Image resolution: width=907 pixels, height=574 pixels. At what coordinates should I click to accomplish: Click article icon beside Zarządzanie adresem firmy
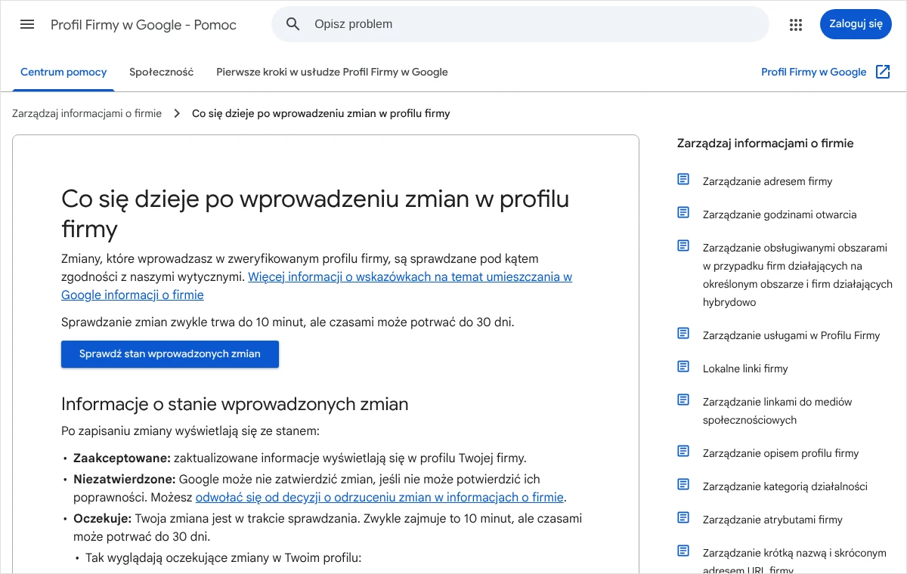[x=683, y=180]
